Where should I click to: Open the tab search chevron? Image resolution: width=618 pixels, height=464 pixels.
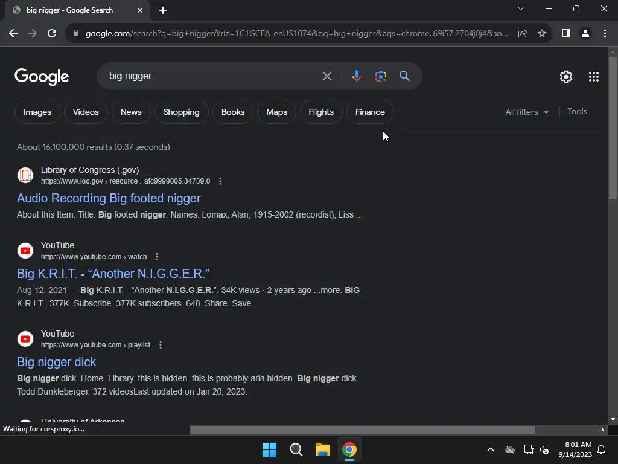(x=521, y=8)
